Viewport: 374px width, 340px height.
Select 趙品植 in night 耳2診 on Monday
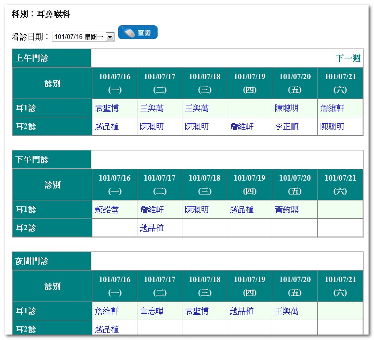click(x=107, y=329)
